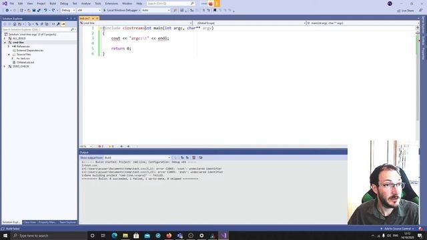This screenshot has width=427, height=240.
Task: Click the Sync with Active Document icon
Action: [x=37, y=24]
